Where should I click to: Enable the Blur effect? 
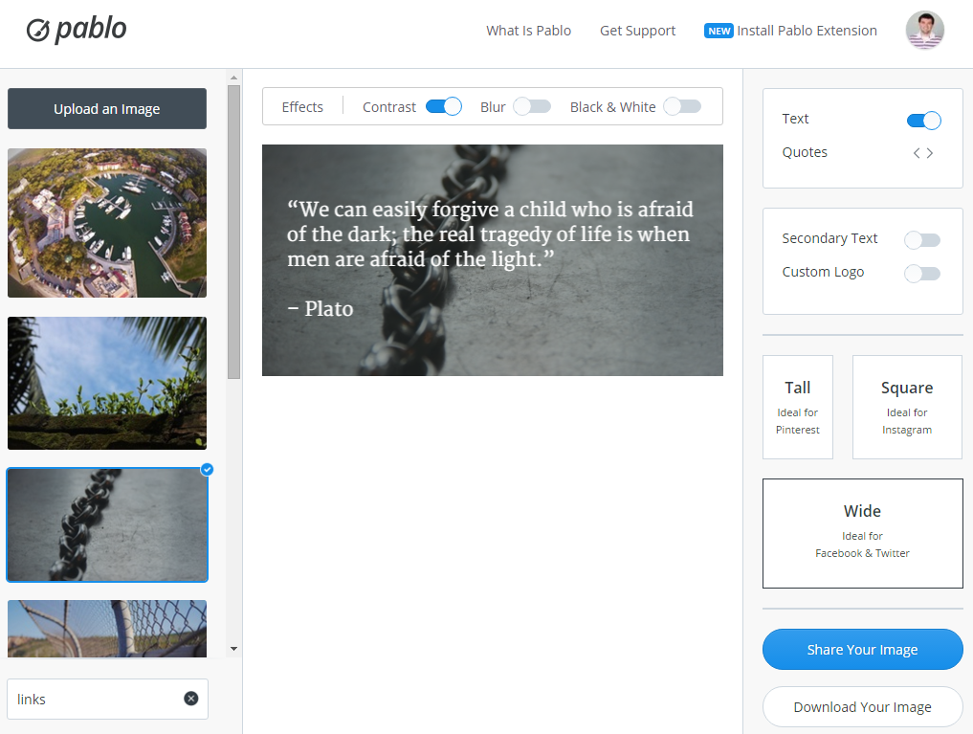(x=532, y=106)
